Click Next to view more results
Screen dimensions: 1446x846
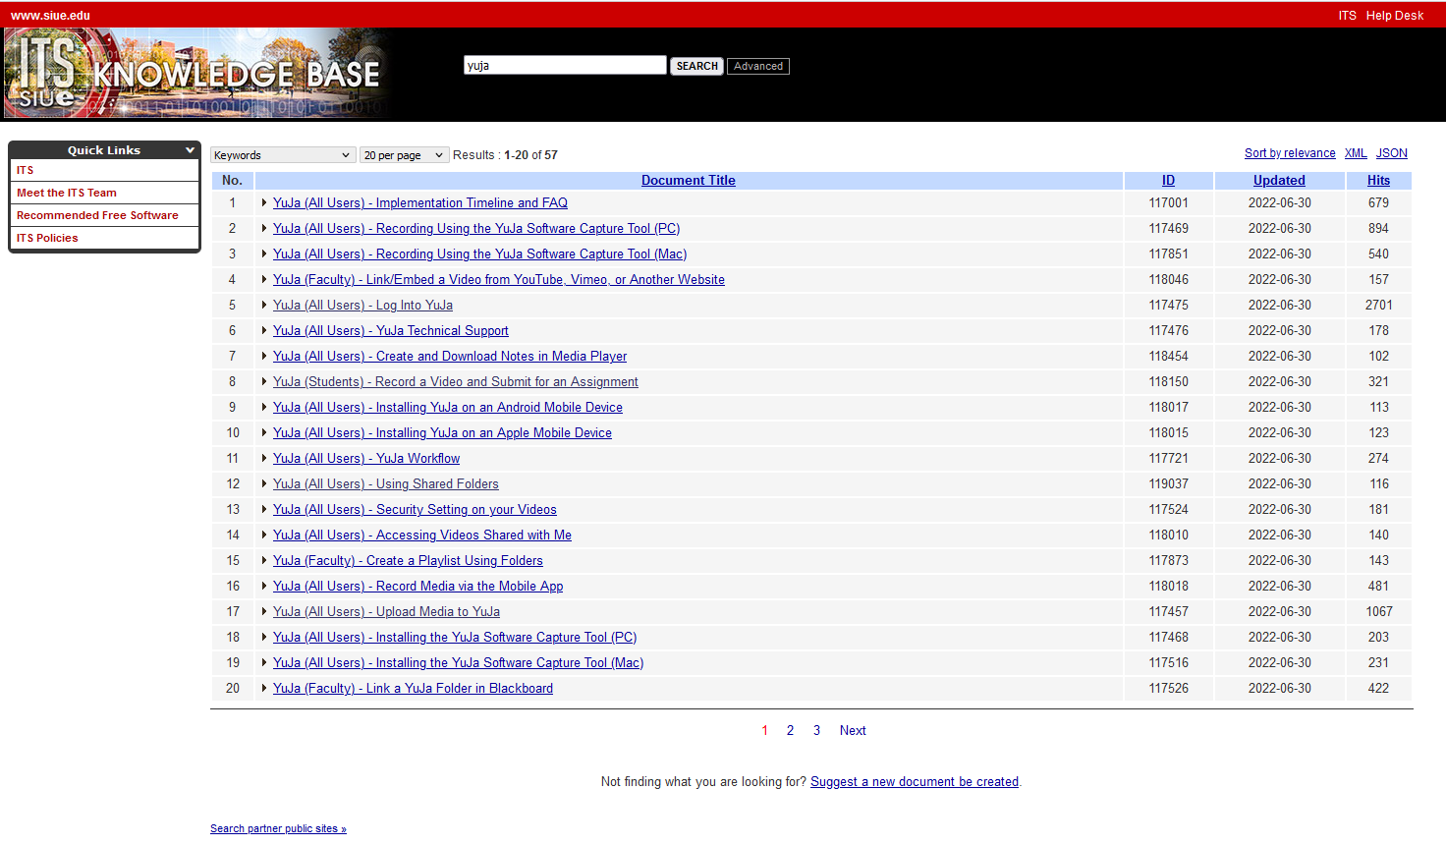852,731
